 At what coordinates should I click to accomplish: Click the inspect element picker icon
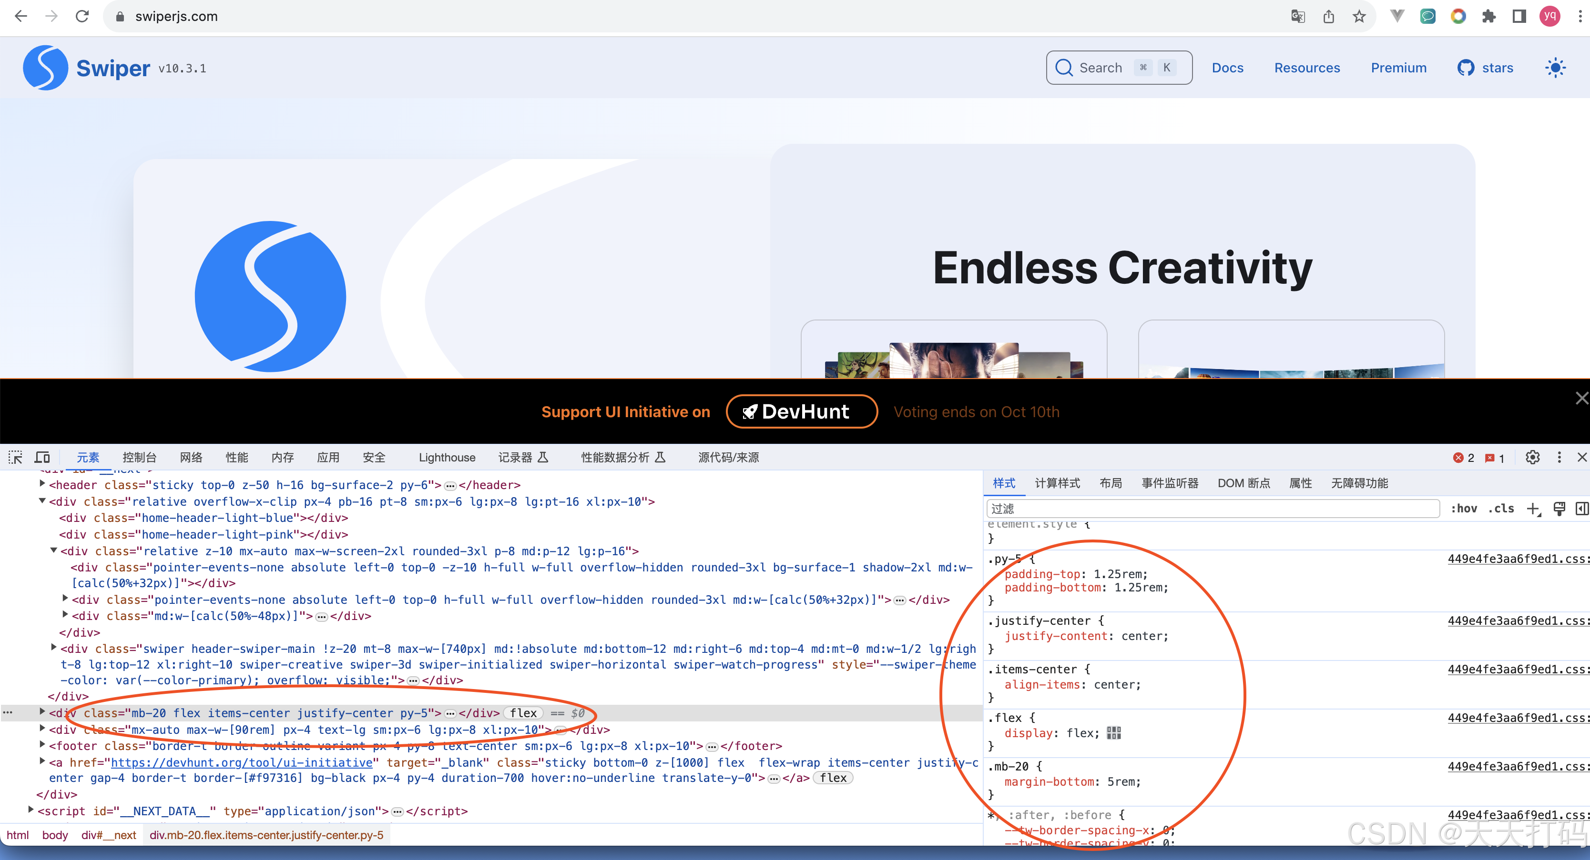15,458
